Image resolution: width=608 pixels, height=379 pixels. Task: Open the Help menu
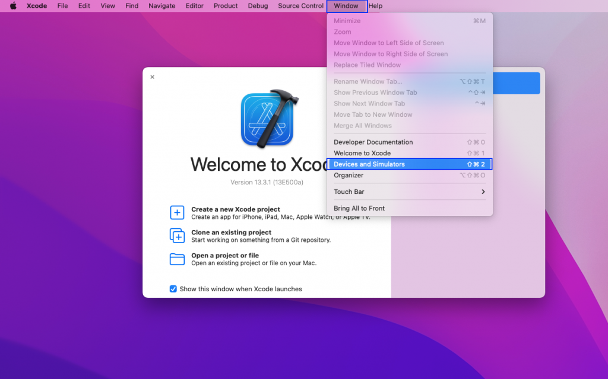tap(375, 6)
